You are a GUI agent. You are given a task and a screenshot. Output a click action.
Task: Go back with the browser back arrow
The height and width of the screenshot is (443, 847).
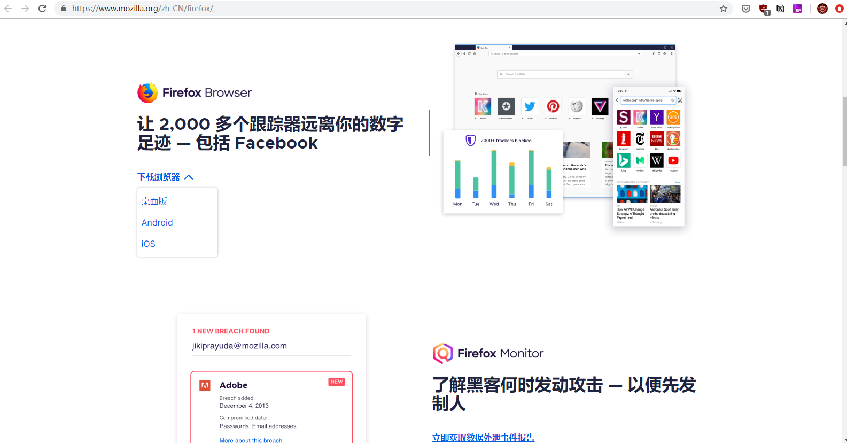click(8, 9)
